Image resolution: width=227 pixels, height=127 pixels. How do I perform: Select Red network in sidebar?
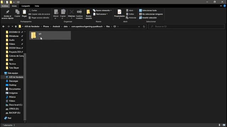tap(10, 118)
